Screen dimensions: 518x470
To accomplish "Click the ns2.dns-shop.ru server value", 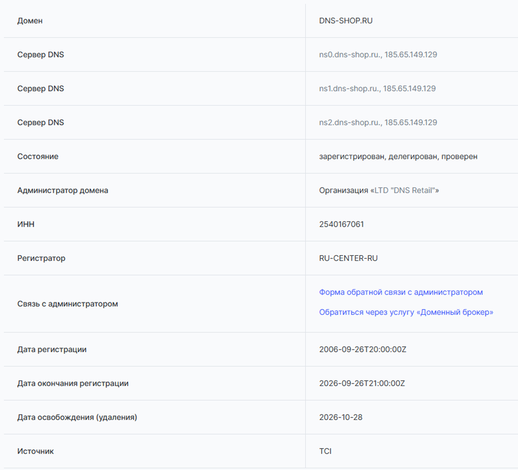I will 378,122.
